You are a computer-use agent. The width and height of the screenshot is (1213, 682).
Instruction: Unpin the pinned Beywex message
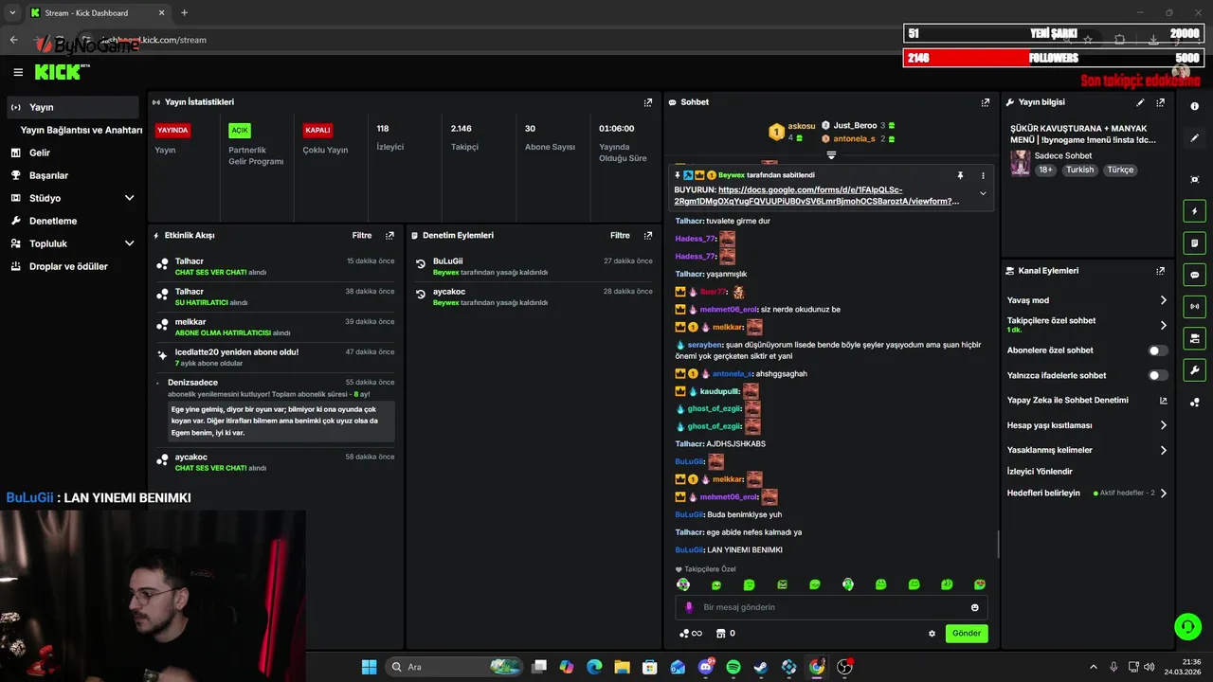pyautogui.click(x=960, y=175)
